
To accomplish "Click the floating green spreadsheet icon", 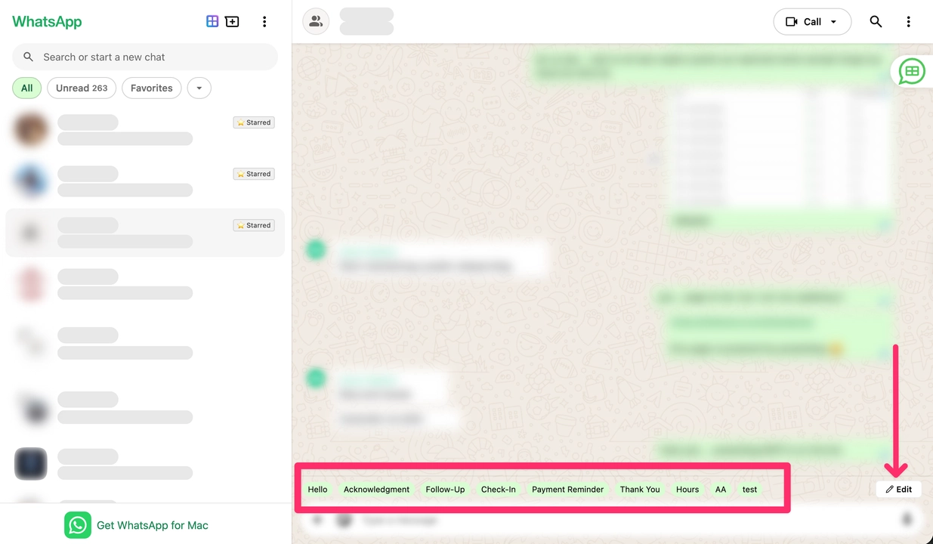I will [911, 72].
